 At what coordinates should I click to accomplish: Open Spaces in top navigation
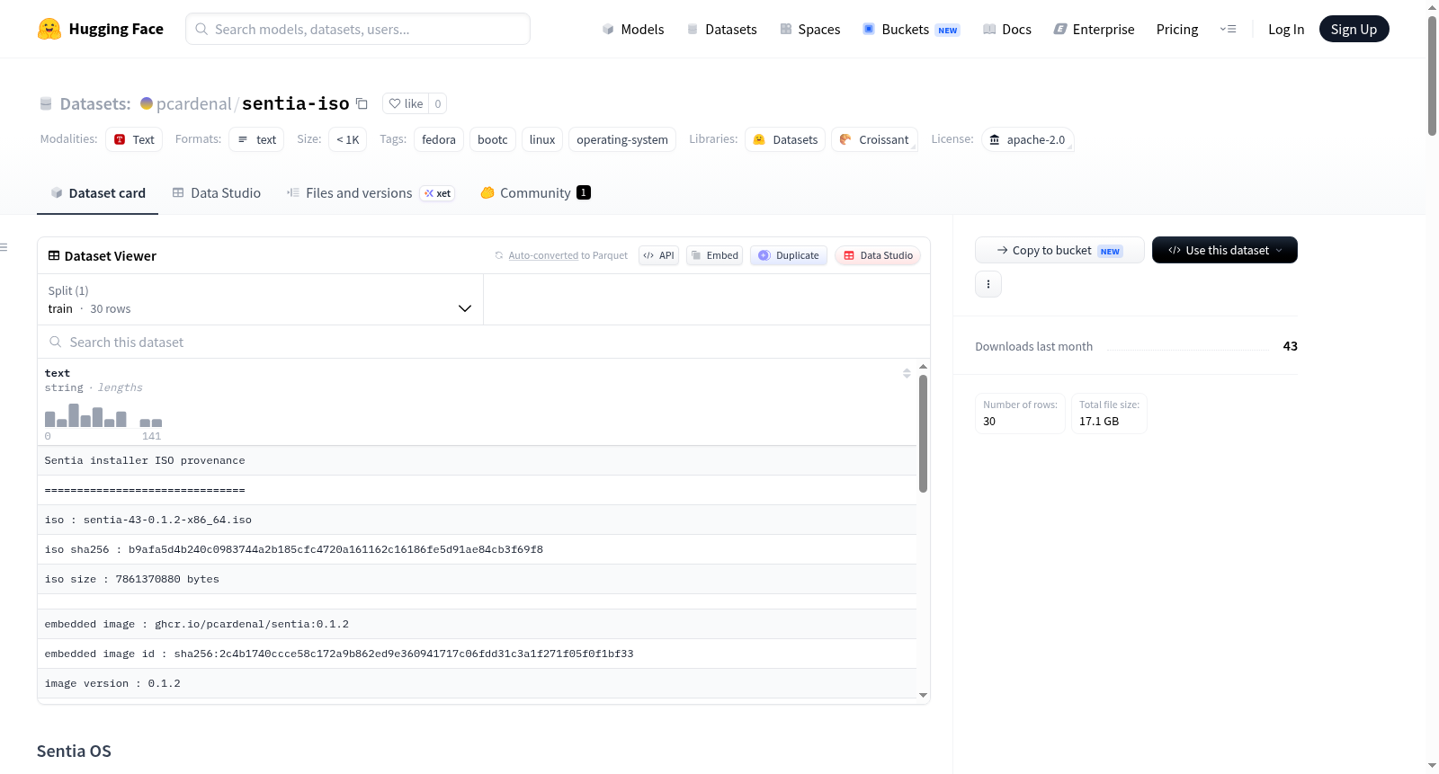(x=810, y=29)
